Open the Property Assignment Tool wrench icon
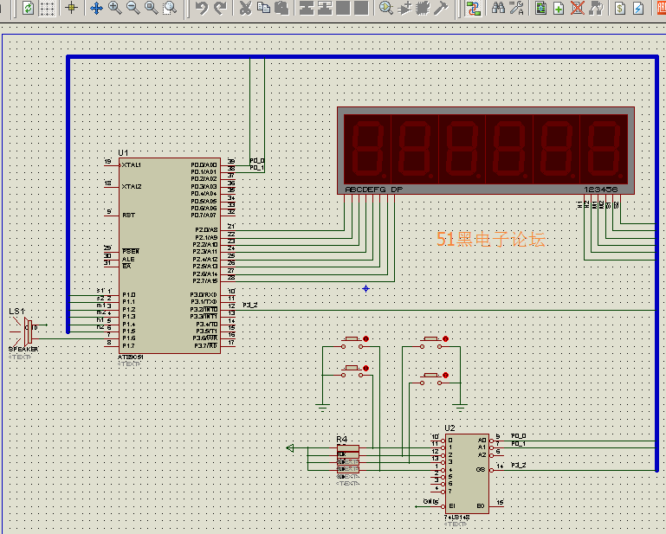Viewport: 666px width, 534px height. (x=516, y=8)
